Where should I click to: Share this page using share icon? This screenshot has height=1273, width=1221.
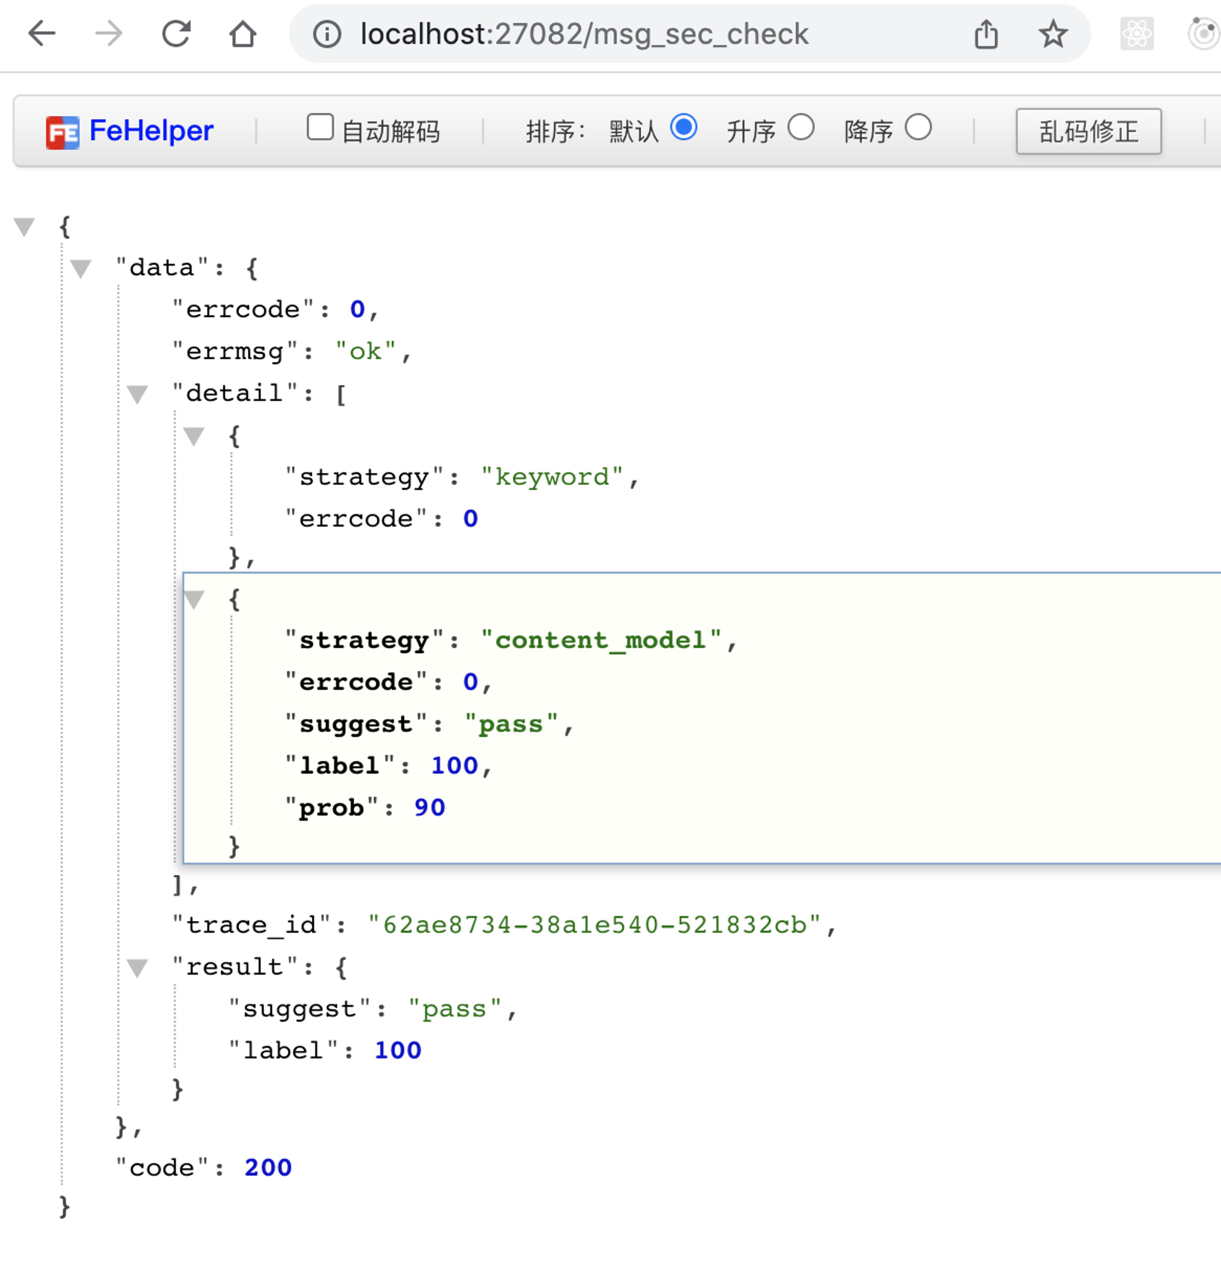click(986, 34)
